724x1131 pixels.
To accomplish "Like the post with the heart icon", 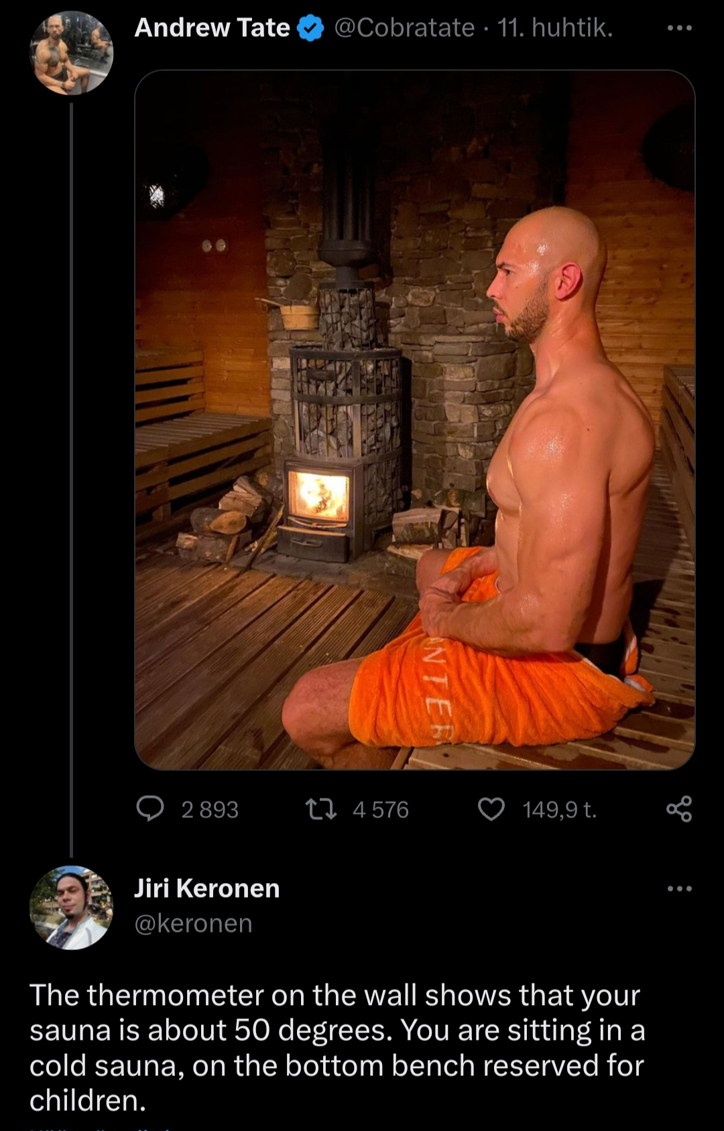I will pos(491,809).
